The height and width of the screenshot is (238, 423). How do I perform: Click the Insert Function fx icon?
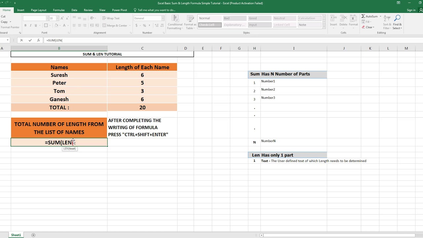click(39, 40)
